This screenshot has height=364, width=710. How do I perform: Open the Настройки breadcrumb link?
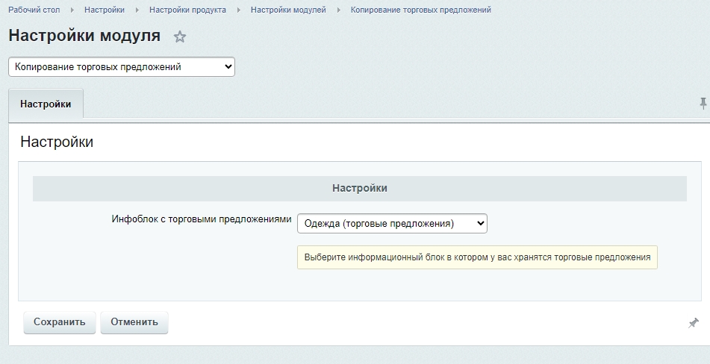click(x=105, y=10)
